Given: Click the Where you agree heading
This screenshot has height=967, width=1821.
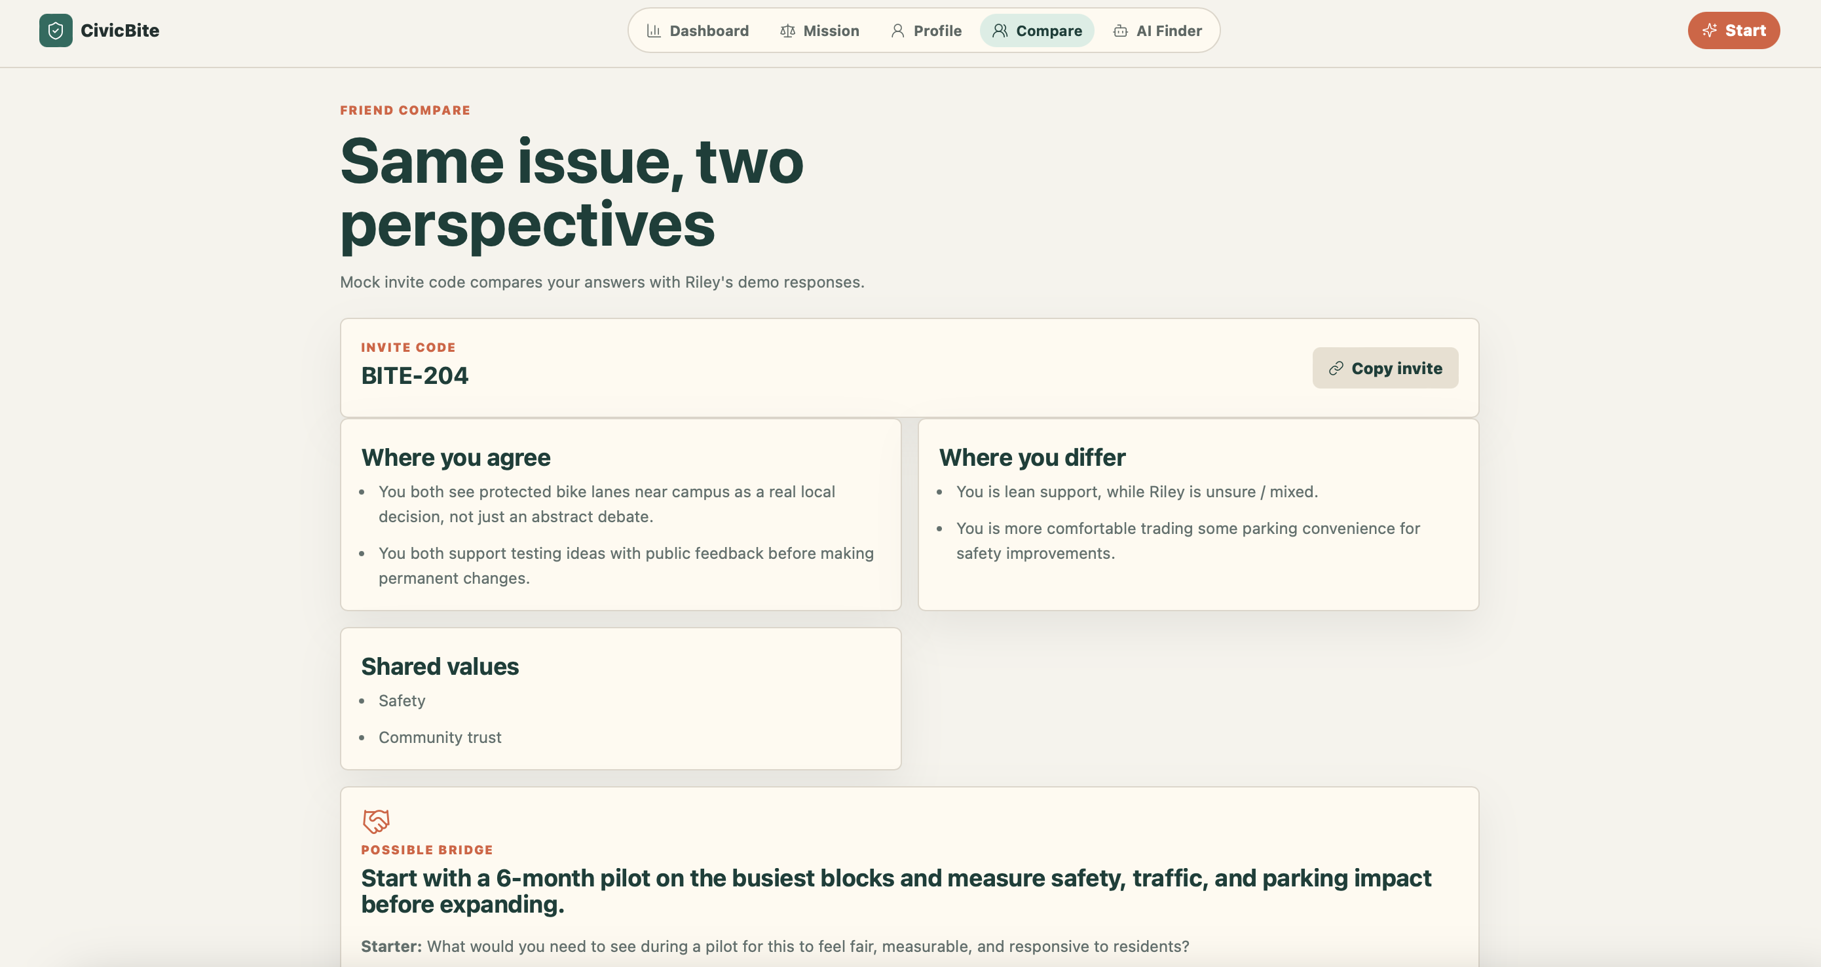Looking at the screenshot, I should pyautogui.click(x=455, y=457).
